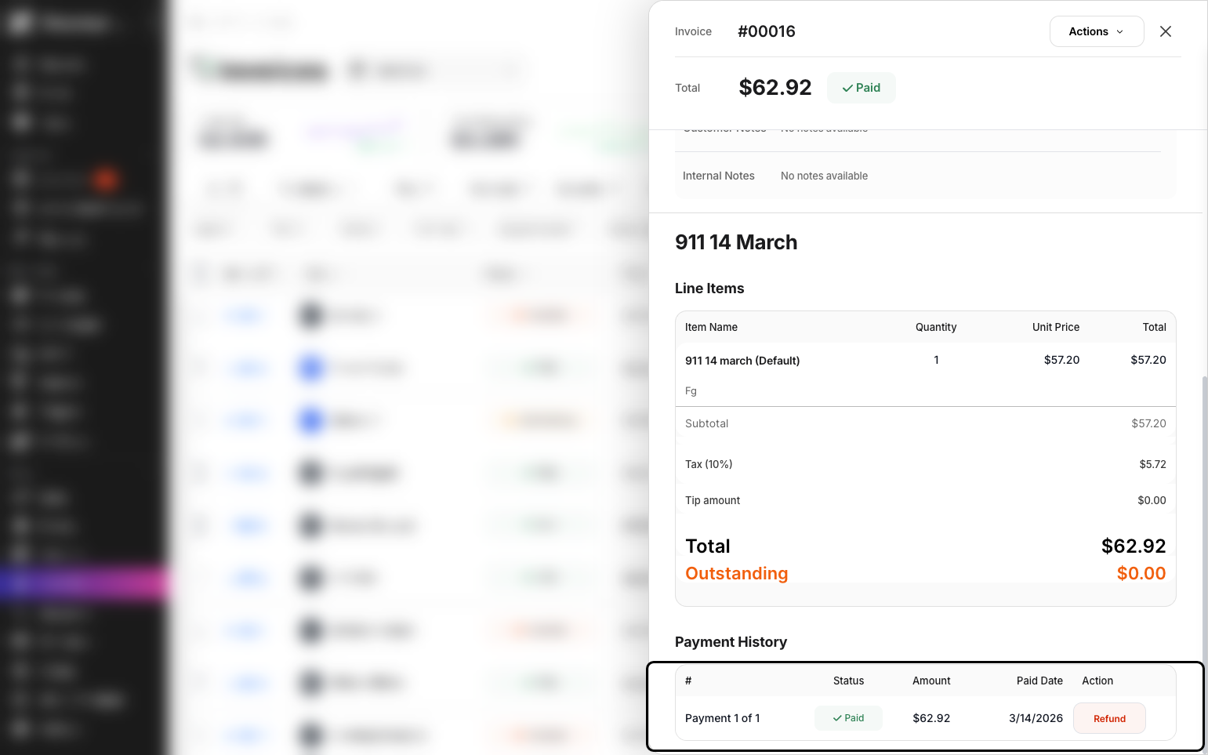
Task: Click the Unit Price column header
Action: pyautogui.click(x=1055, y=327)
